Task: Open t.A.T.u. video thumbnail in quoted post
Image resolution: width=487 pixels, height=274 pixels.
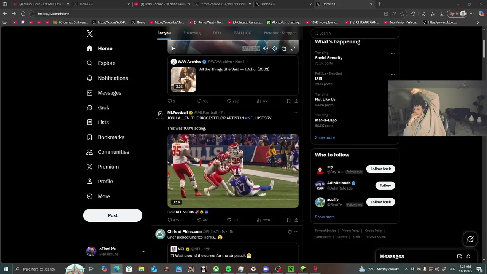Action: 183,80
